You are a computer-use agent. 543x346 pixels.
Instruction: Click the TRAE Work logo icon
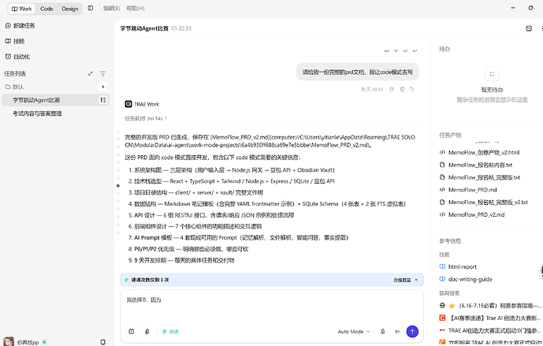point(128,104)
